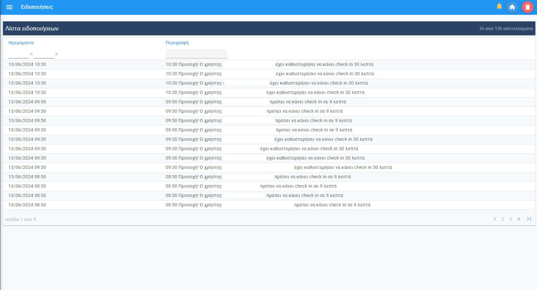Click the yellow notification bell icon
The image size is (537, 290).
coord(499,7)
